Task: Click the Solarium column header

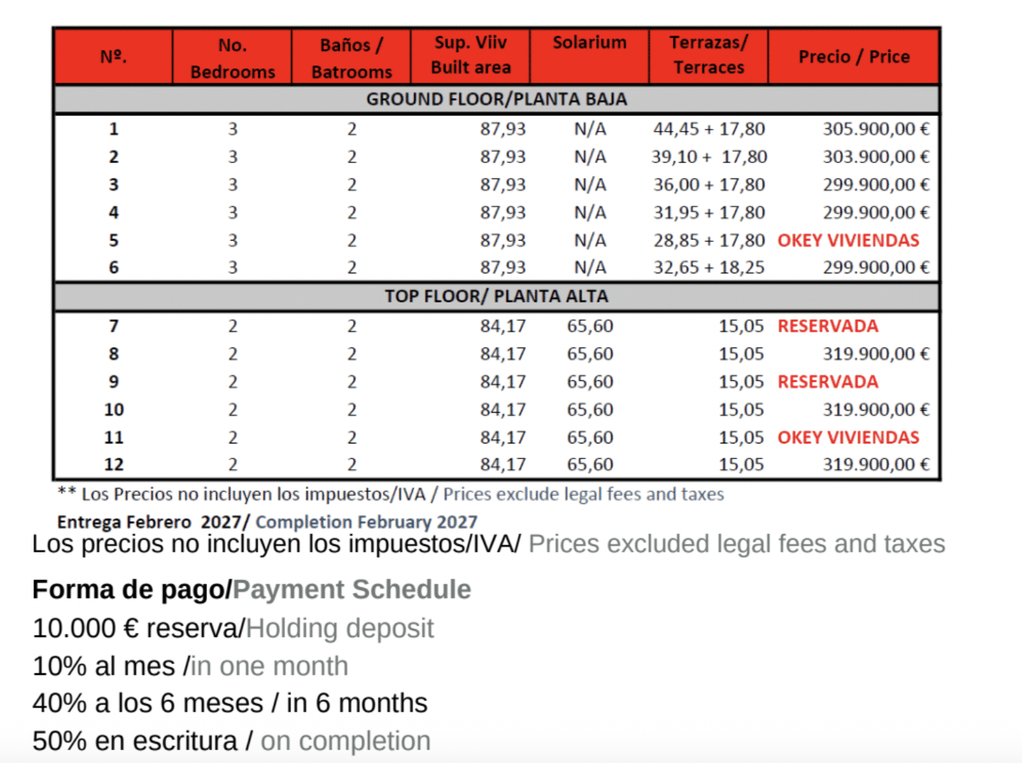Action: [x=589, y=43]
